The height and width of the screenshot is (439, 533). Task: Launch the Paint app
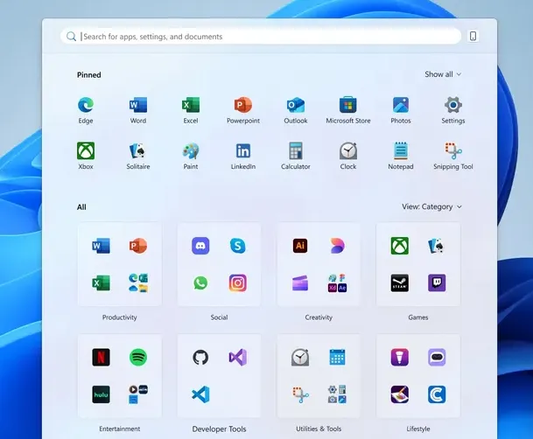pos(191,150)
